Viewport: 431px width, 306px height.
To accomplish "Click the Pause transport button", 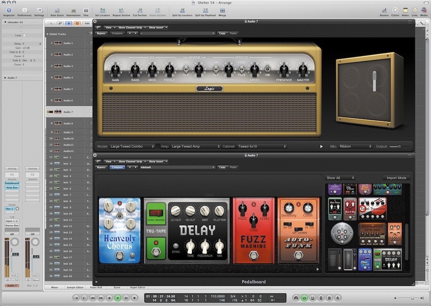I will pyautogui.click(x=126, y=298).
